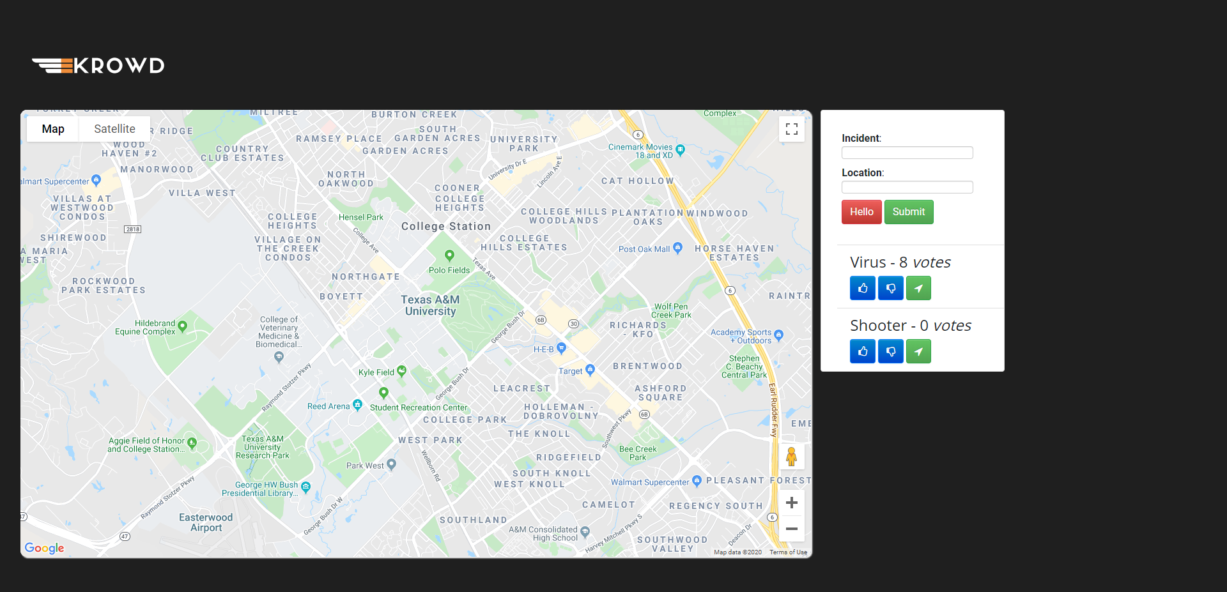Focus the Incident input field
The width and height of the screenshot is (1227, 592).
tap(907, 153)
